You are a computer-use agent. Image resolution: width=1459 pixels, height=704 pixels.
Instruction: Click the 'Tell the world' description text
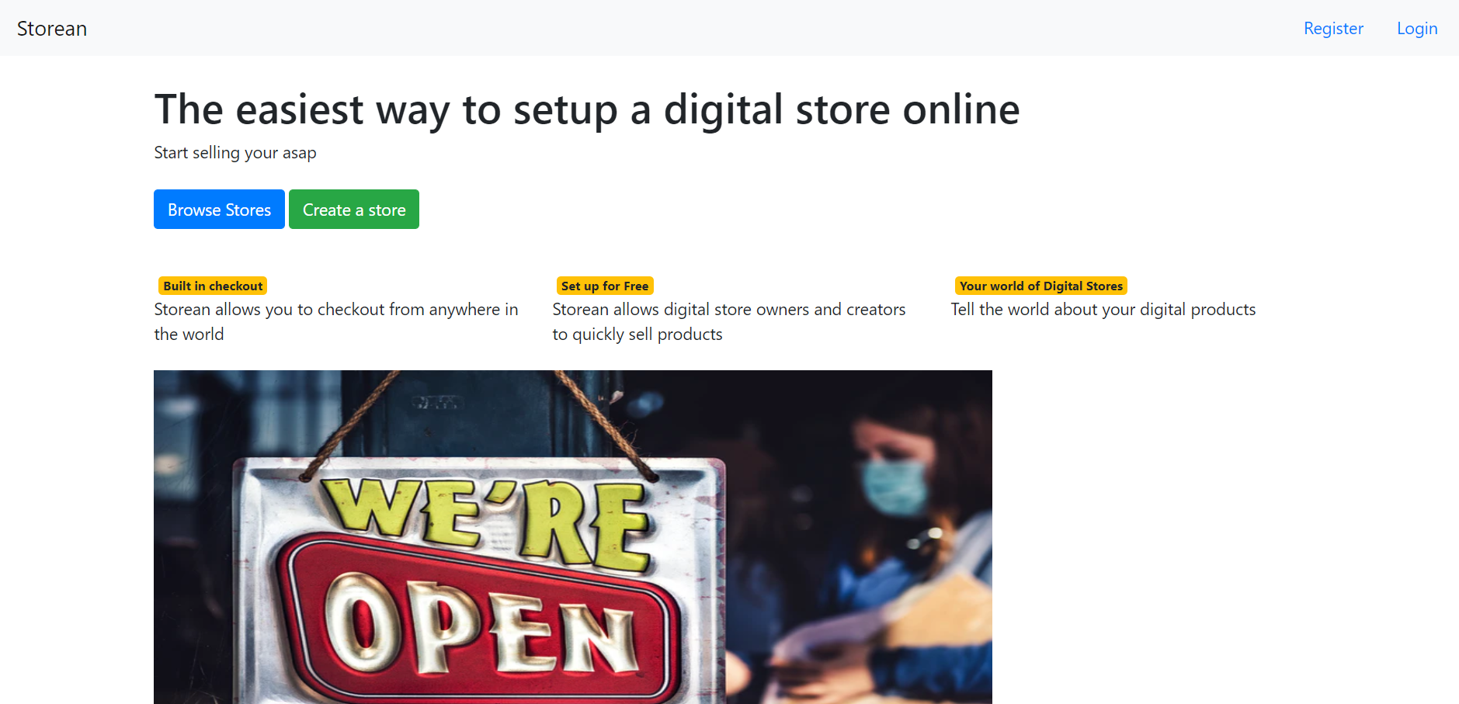[1103, 310]
